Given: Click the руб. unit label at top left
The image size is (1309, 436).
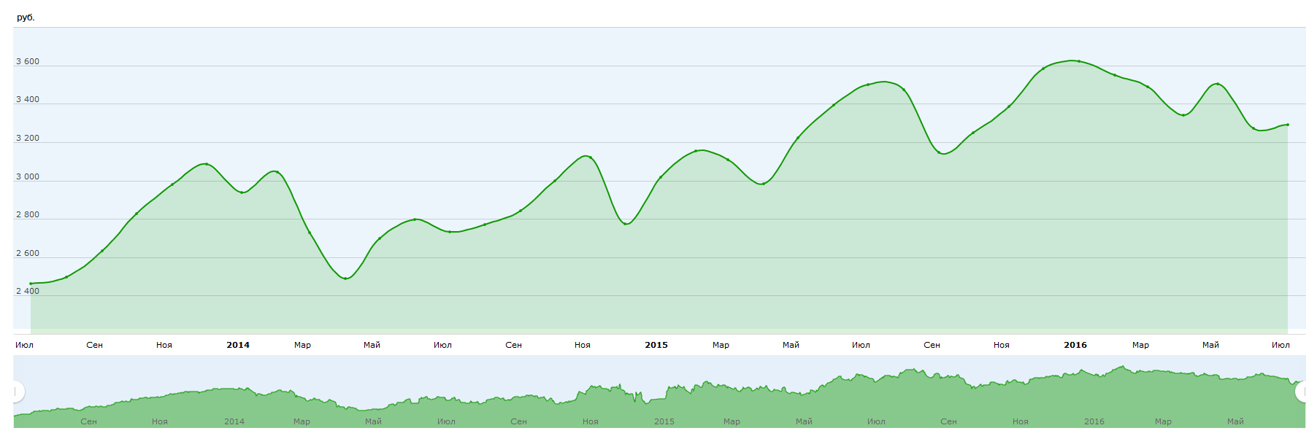Looking at the screenshot, I should pos(26,17).
